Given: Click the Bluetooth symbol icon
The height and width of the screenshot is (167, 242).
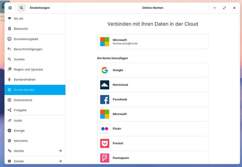Looking at the screenshot, I should click(x=9, y=28).
